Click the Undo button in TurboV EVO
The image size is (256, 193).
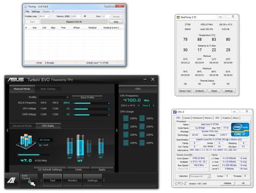pos(79,170)
